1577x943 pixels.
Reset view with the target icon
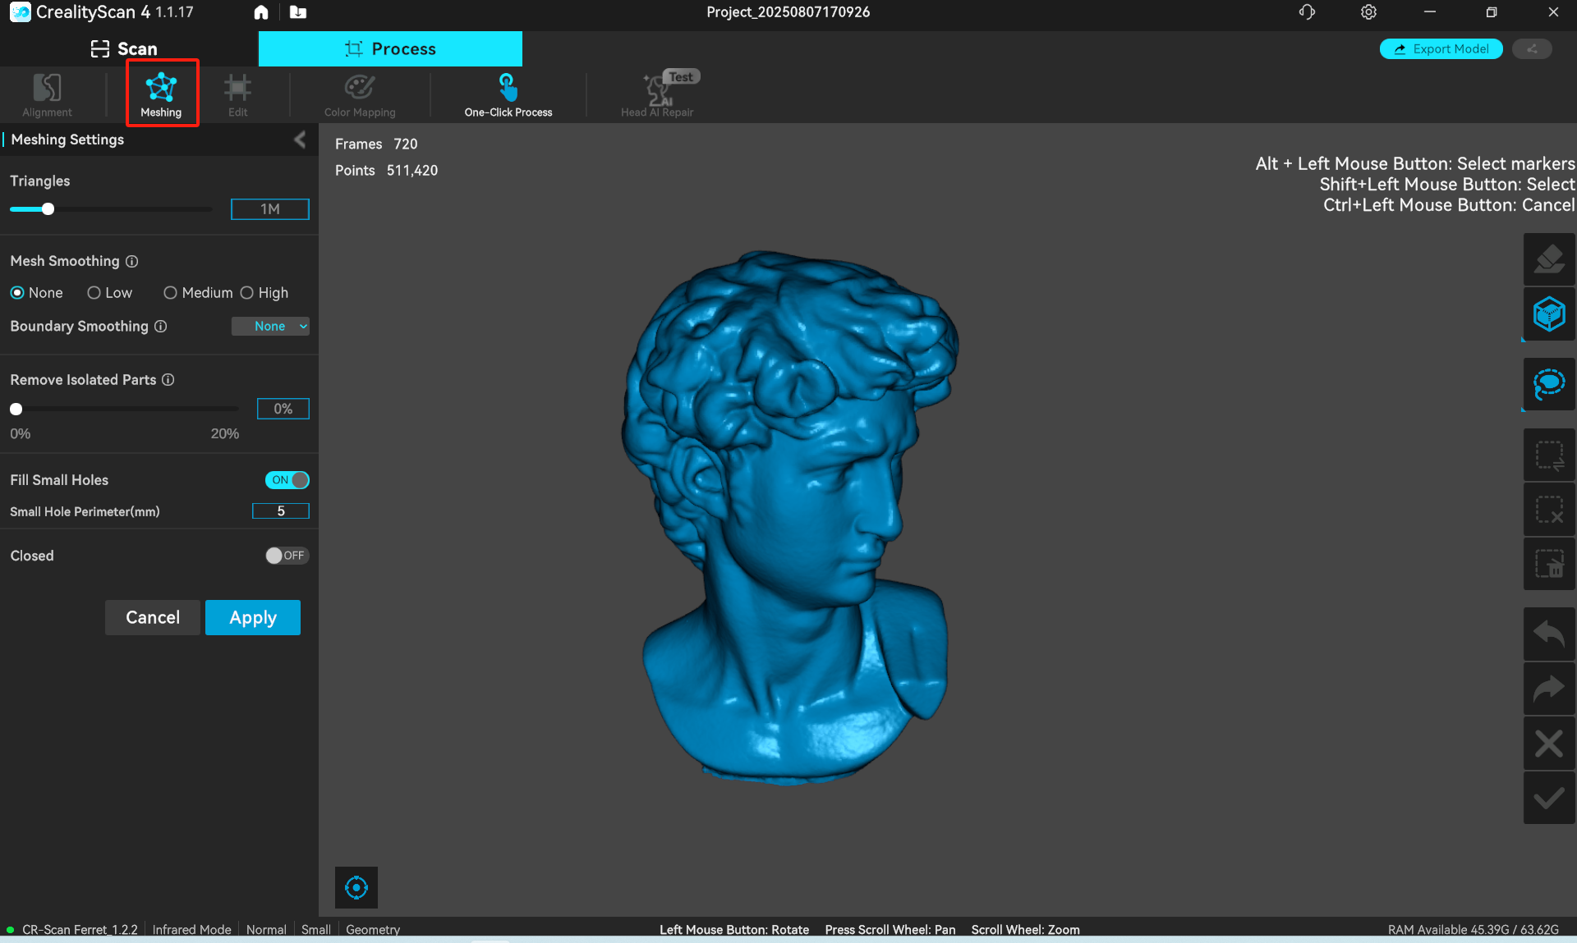[x=356, y=887]
